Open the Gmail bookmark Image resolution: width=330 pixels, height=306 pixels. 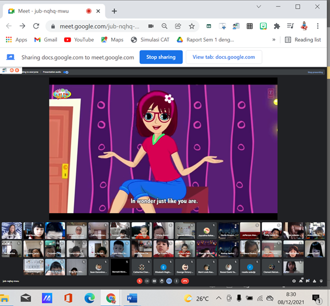coord(45,39)
